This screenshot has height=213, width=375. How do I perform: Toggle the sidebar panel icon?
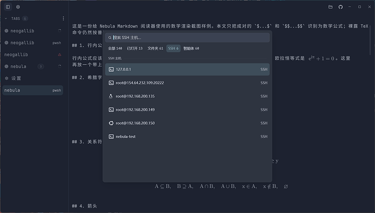point(8,7)
